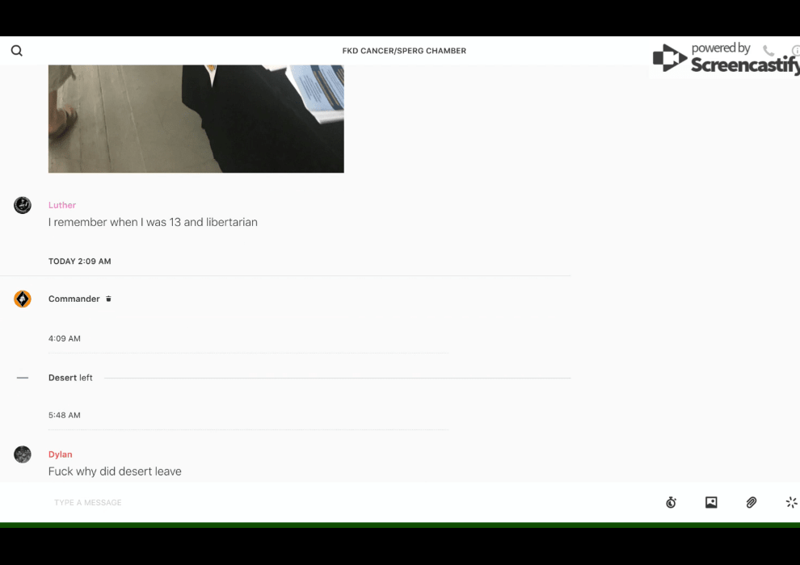Click Desert's name in the left notice
800x565 pixels.
(62, 378)
